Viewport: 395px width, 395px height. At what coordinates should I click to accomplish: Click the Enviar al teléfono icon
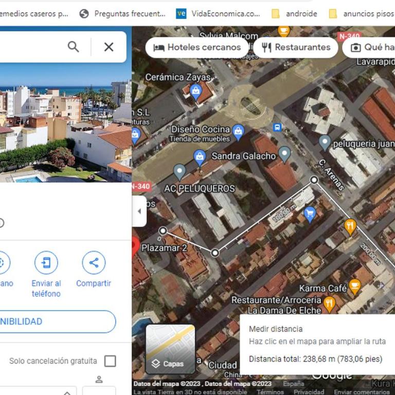[46, 263]
